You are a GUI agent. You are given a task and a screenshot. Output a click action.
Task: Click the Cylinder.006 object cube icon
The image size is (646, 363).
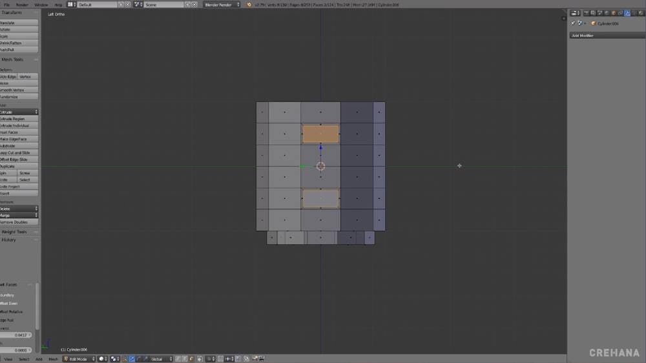click(593, 23)
